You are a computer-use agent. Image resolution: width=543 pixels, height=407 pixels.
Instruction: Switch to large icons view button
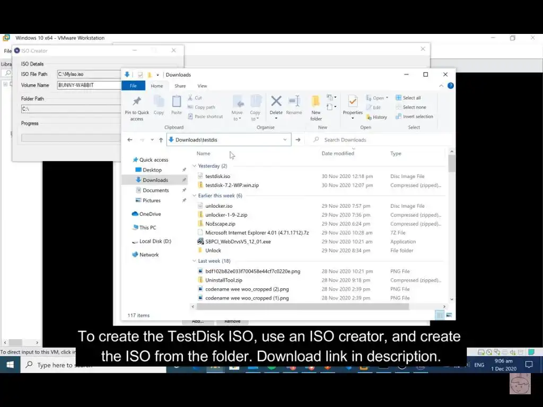pos(449,315)
